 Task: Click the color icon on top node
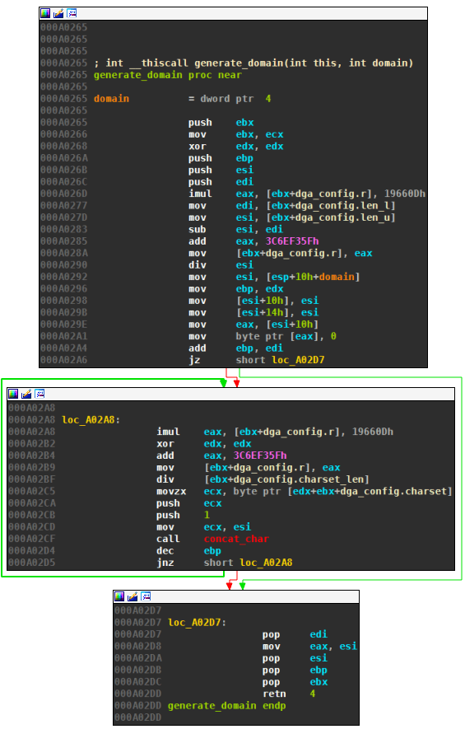(x=45, y=13)
